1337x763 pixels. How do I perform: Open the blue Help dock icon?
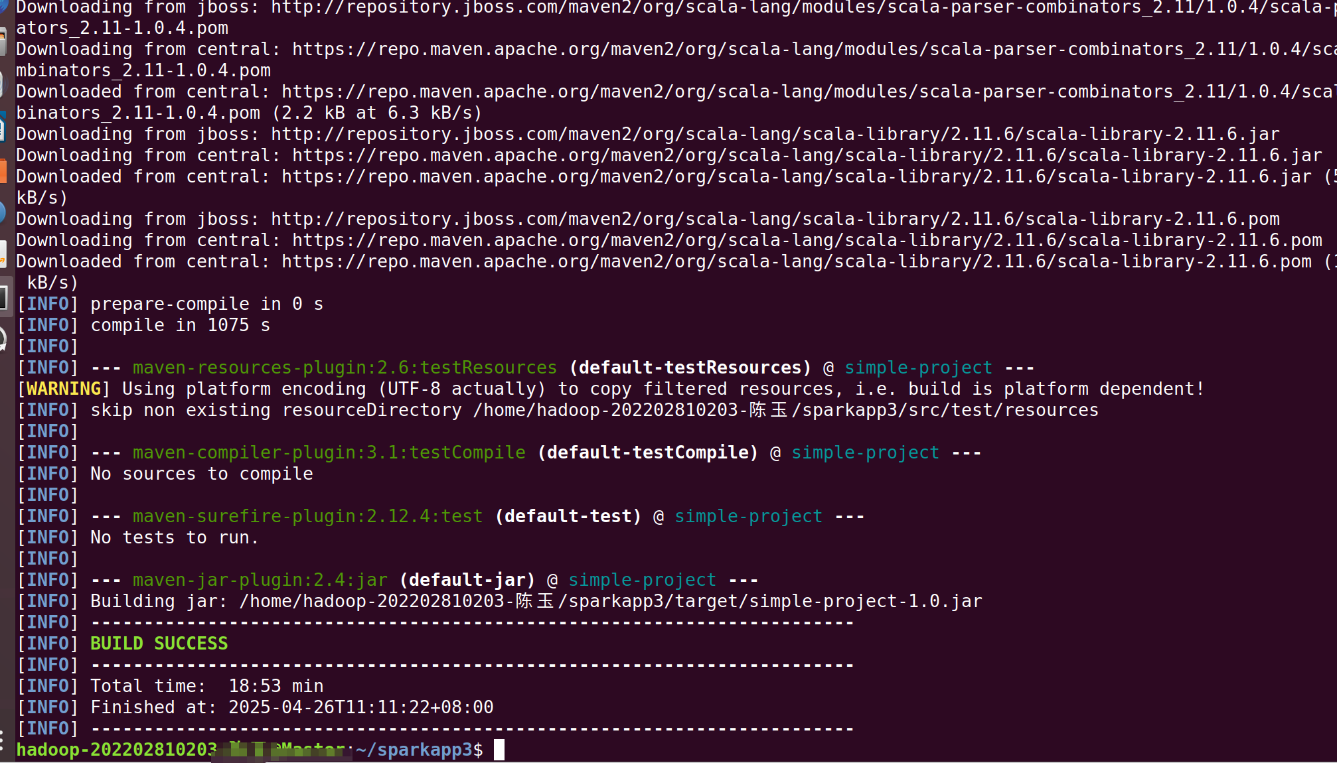pyautogui.click(x=3, y=212)
